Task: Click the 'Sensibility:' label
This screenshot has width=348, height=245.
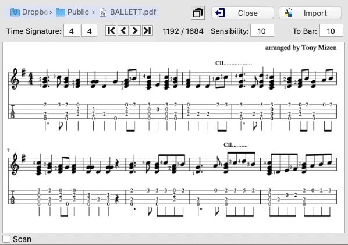Action: point(230,31)
